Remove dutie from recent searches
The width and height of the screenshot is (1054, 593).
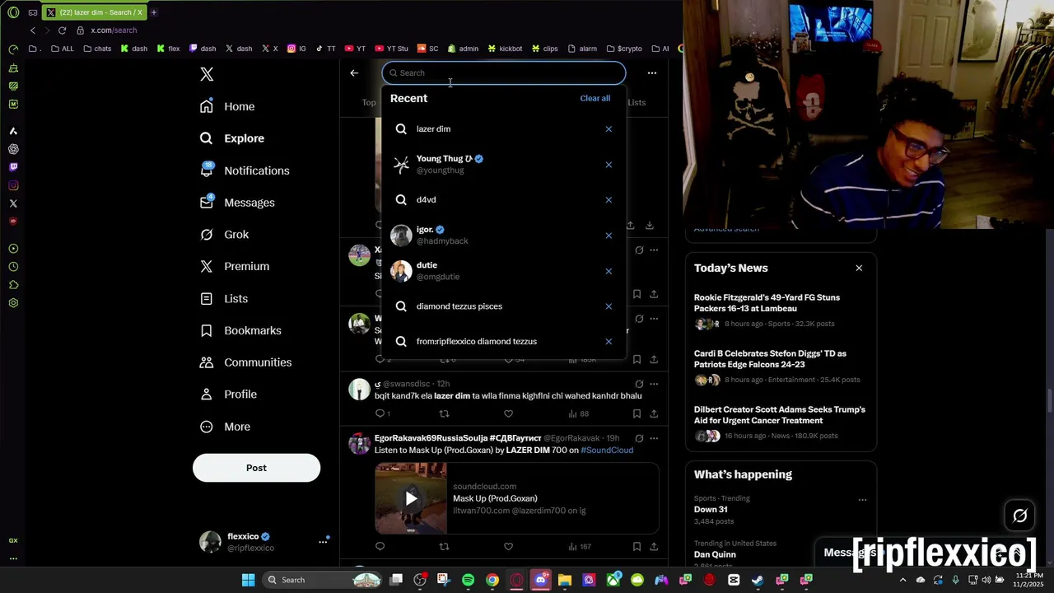609,271
